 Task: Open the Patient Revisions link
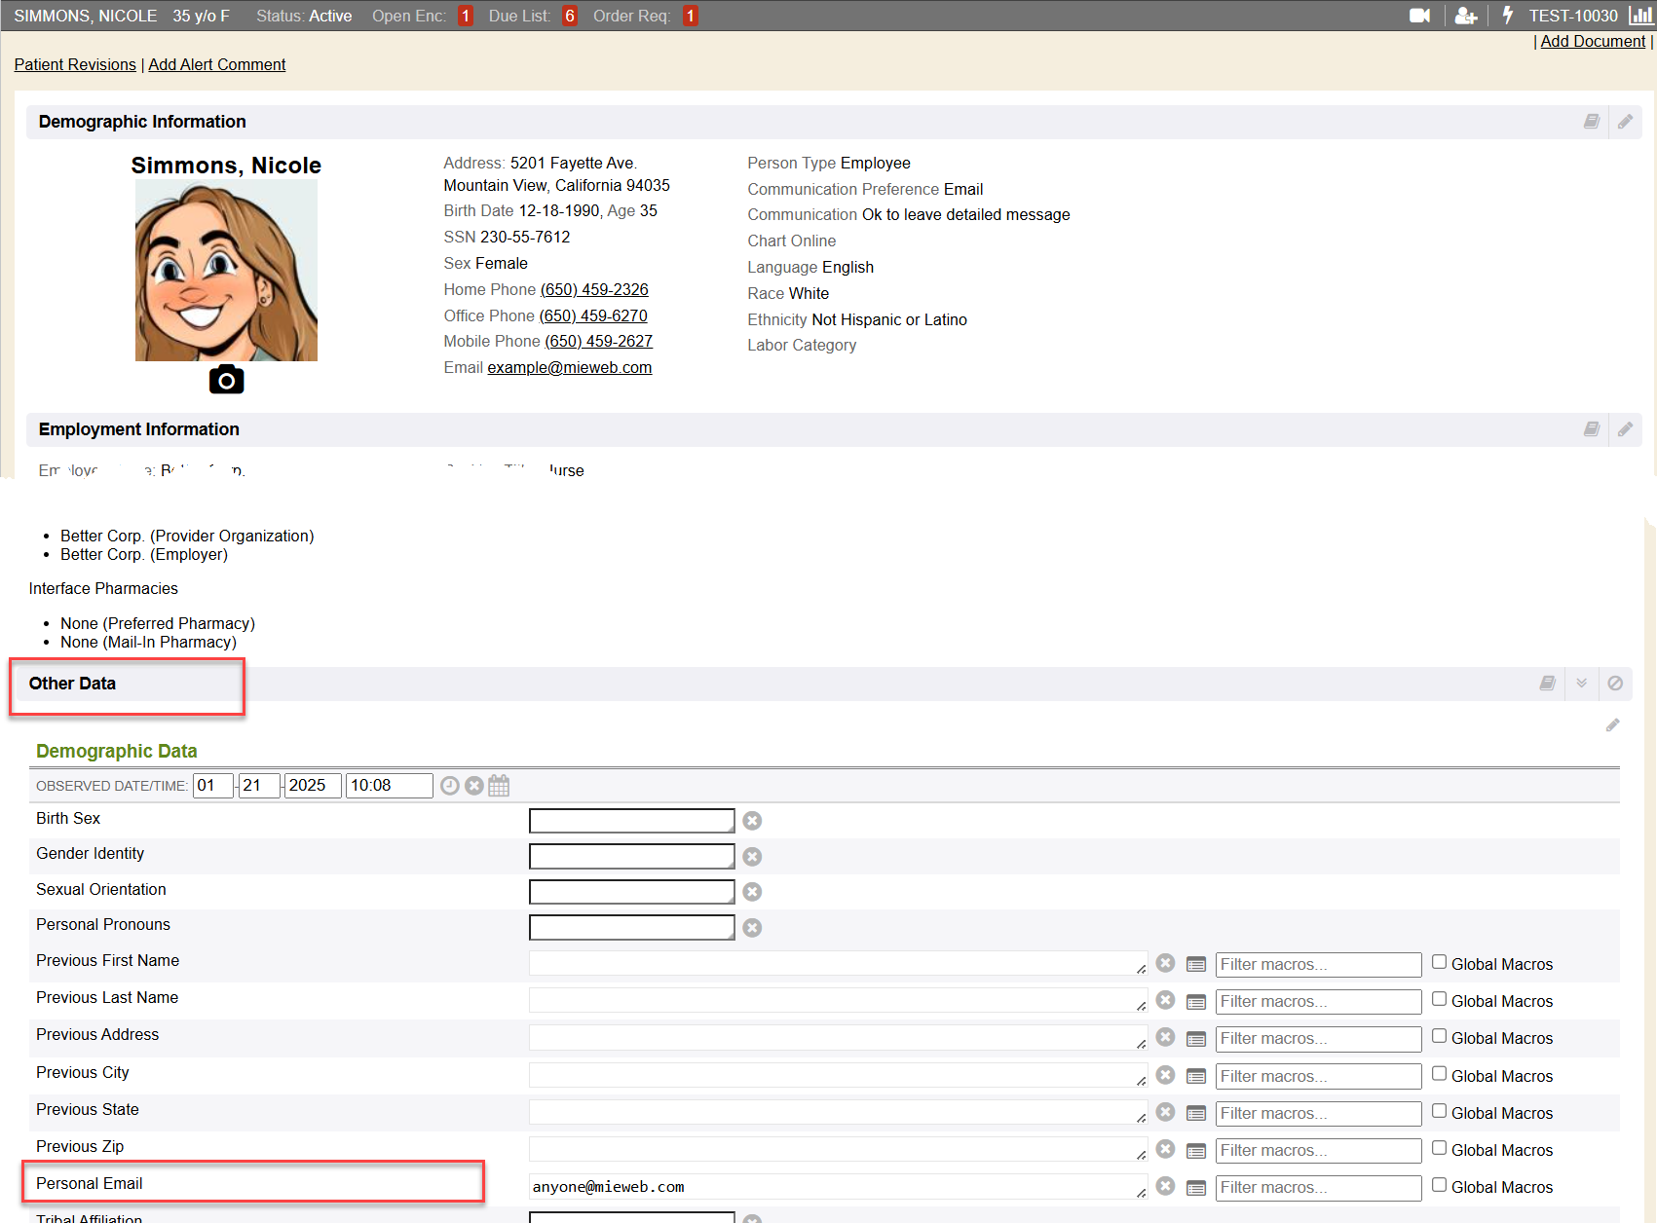pos(75,64)
